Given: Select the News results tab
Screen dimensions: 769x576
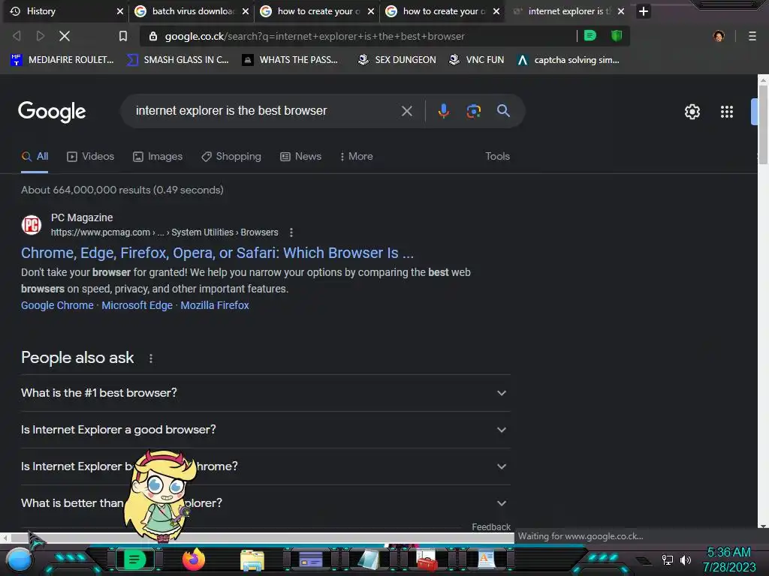Looking at the screenshot, I should (300, 156).
